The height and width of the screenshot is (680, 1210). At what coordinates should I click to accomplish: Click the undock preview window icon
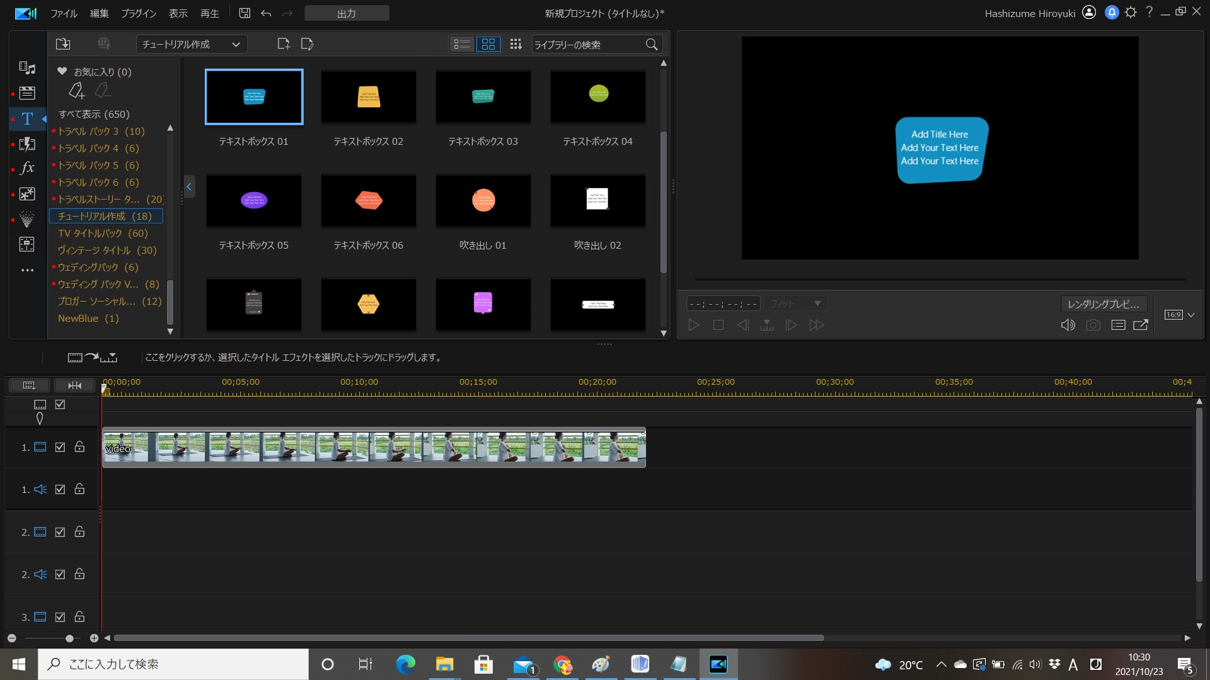click(x=1141, y=325)
